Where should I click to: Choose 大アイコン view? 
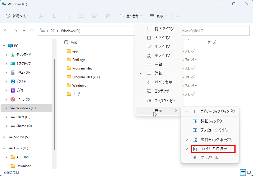pos(158,38)
